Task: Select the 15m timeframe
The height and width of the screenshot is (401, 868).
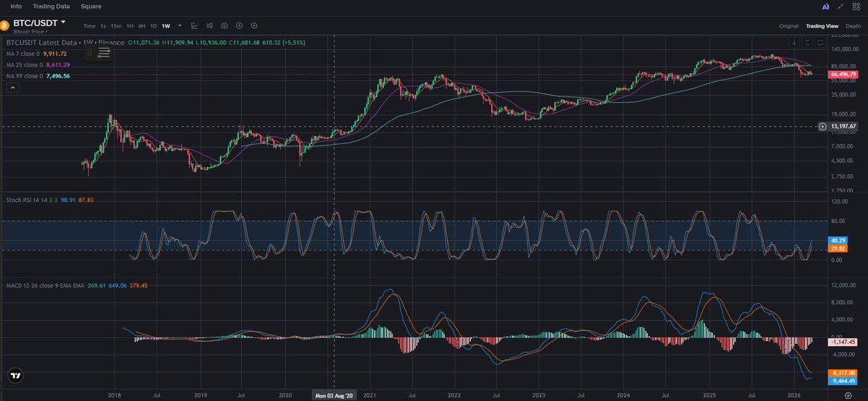Action: 117,26
